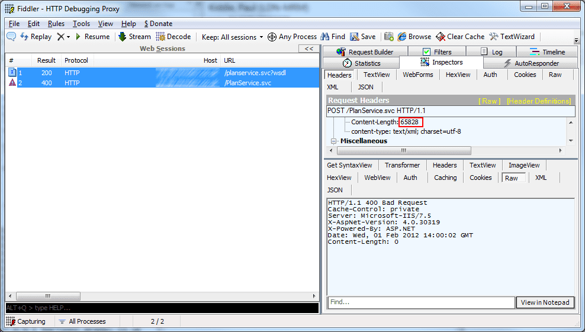
Task: Click the session 2 error warning icon
Action: [x=12, y=82]
